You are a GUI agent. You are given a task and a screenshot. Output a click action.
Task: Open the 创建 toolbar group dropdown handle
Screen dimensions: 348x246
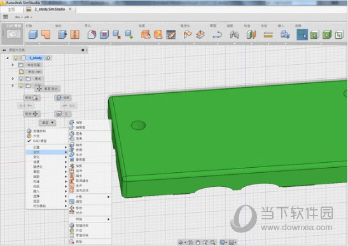pos(39,44)
